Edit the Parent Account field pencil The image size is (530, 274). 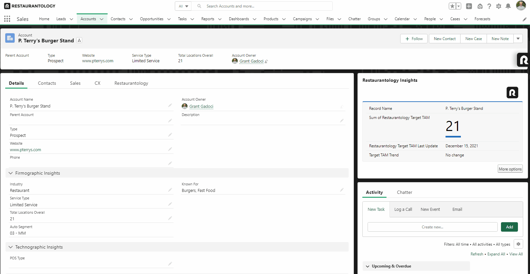(x=170, y=121)
